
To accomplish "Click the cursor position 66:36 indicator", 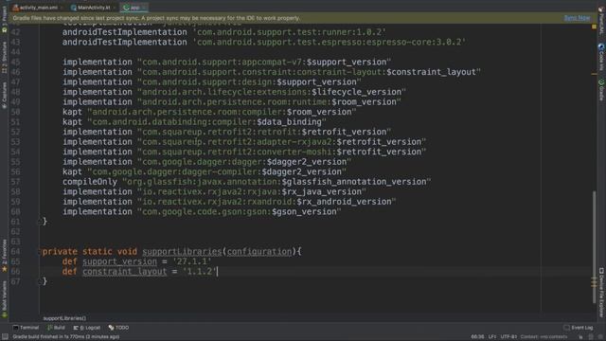I will pos(477,337).
